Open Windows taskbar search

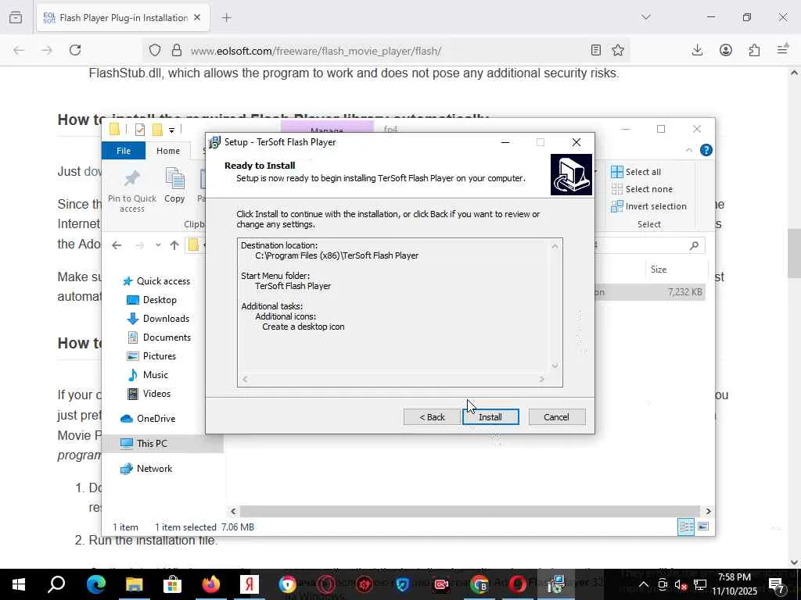56,584
